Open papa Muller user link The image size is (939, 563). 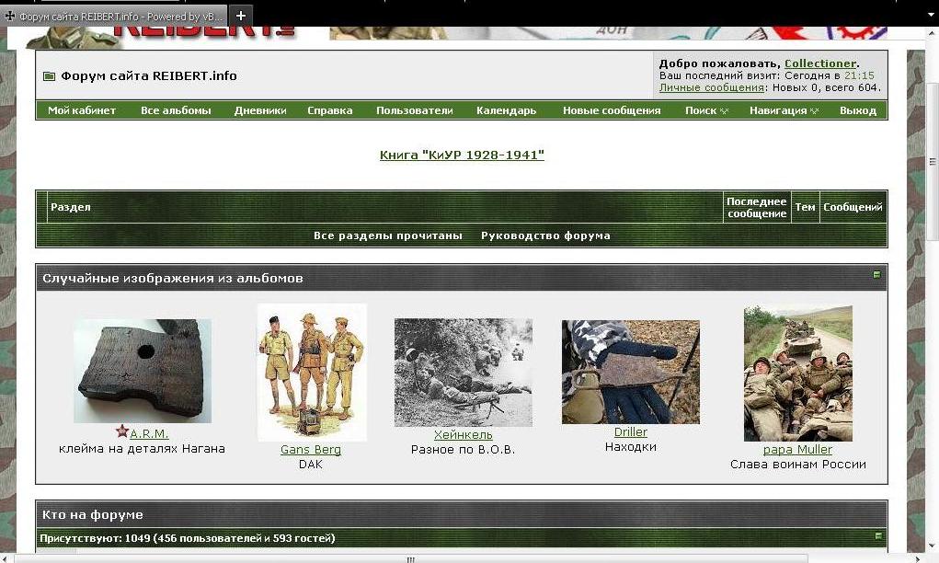[797, 449]
